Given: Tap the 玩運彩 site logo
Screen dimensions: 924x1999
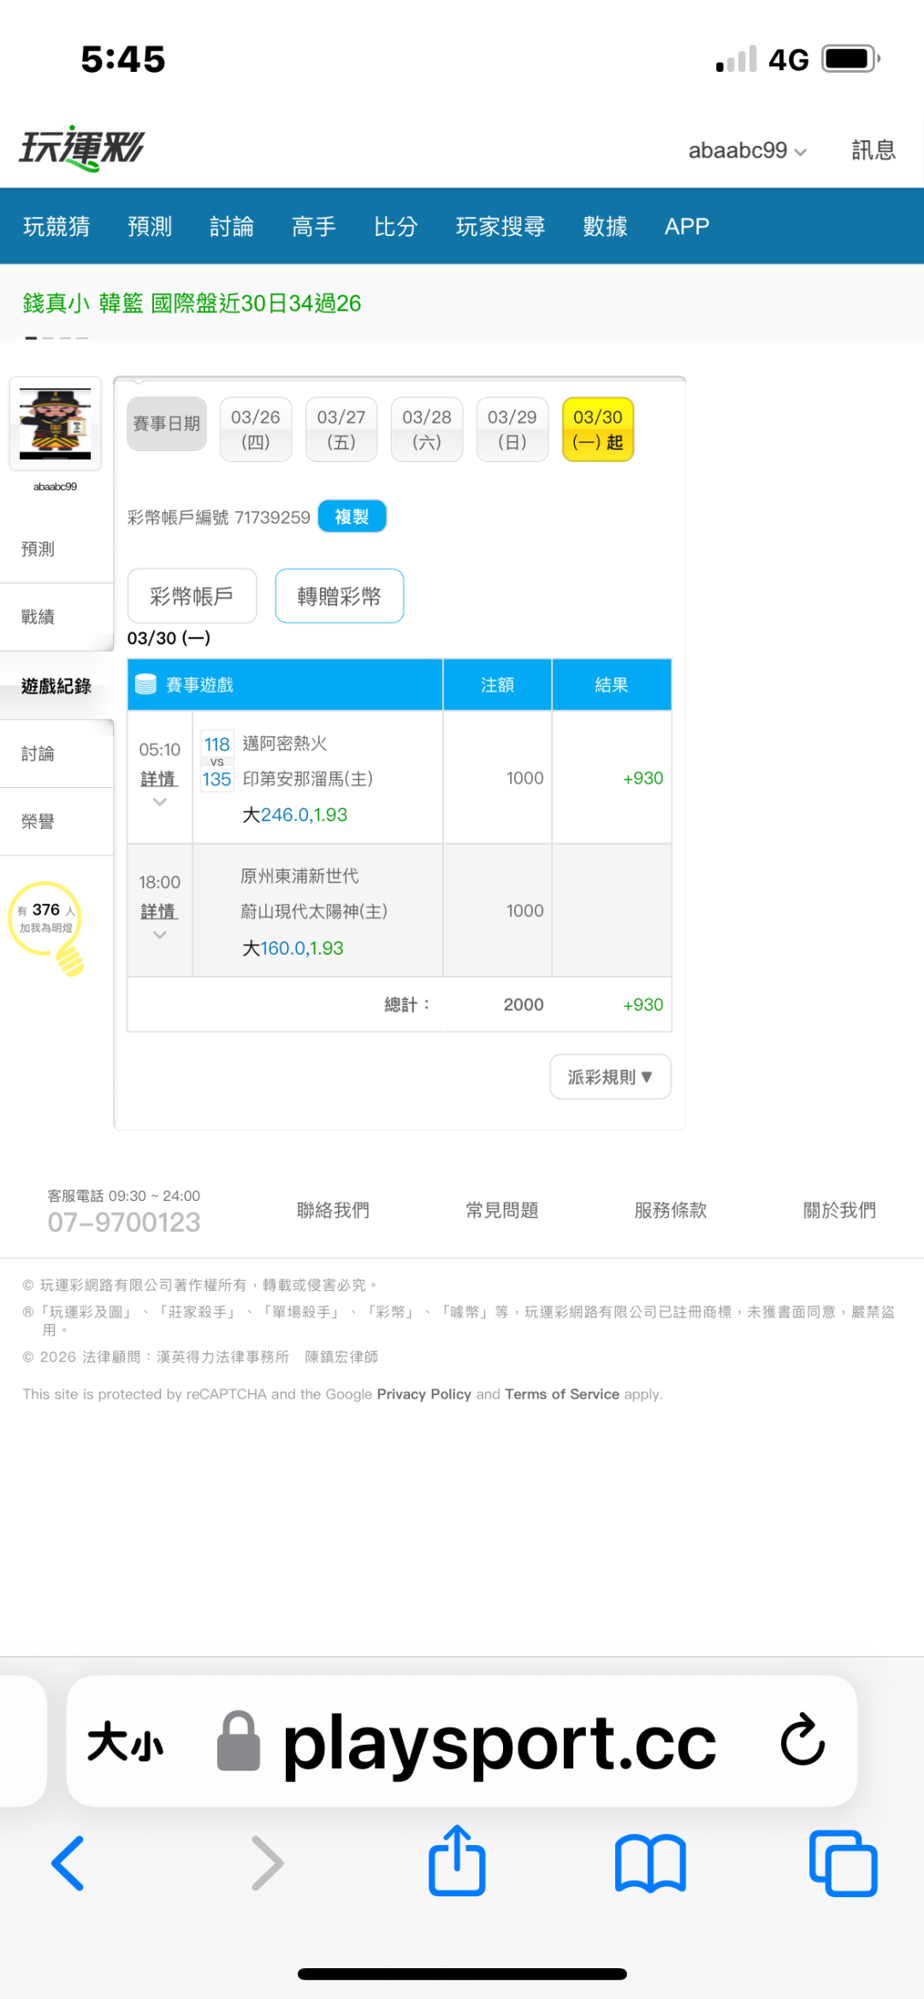Looking at the screenshot, I should [x=82, y=149].
